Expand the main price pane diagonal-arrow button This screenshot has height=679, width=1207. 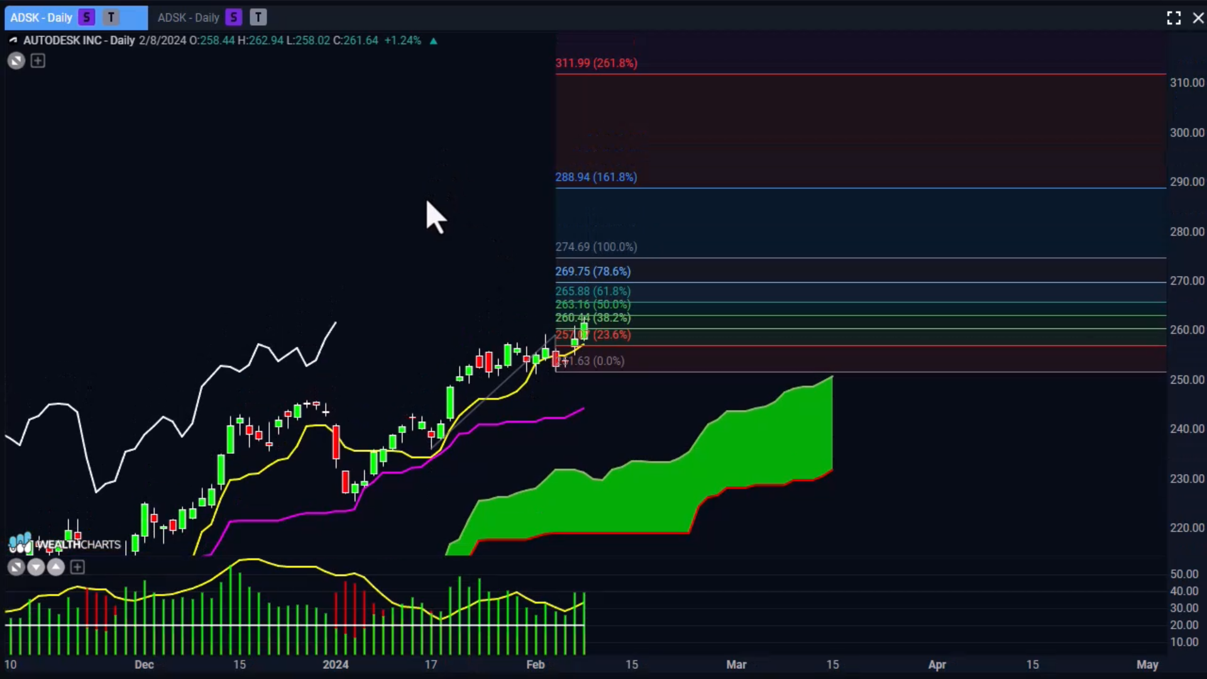(16, 61)
